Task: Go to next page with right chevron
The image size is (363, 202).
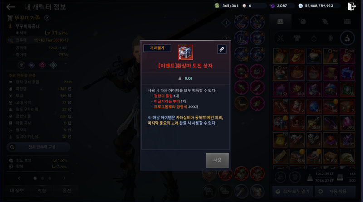Action: (64, 178)
